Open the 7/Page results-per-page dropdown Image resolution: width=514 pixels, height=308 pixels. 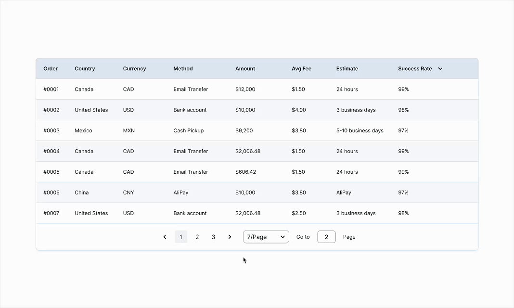click(266, 237)
